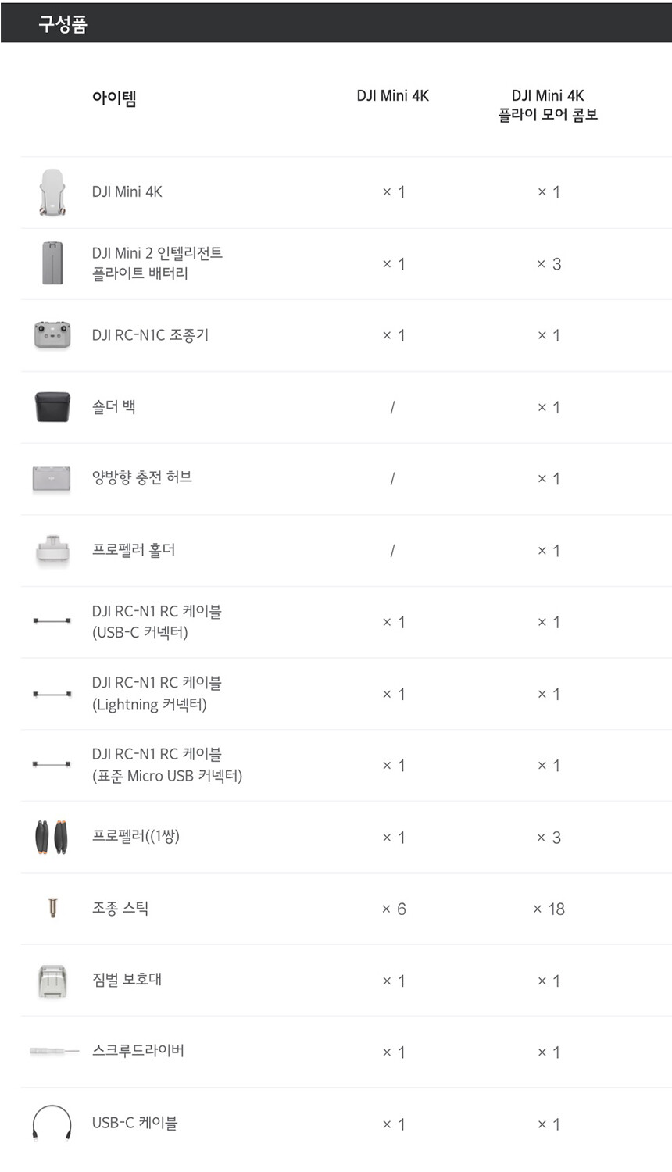Screen dimensions: 672x1172
Task: Click the DJI Mini 4K drone icon
Action: click(52, 192)
